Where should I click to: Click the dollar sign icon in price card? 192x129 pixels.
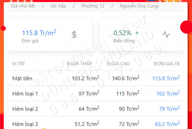(x=74, y=34)
